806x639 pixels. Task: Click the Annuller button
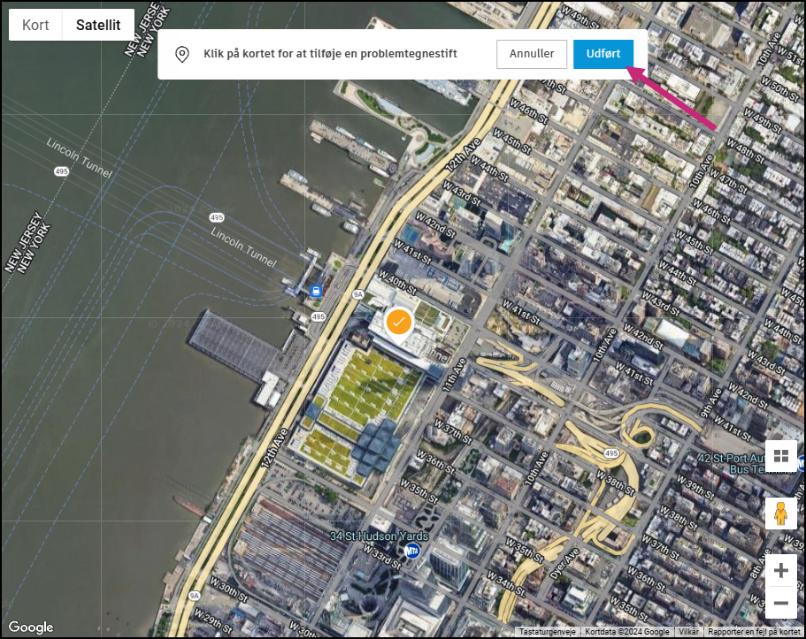(532, 54)
